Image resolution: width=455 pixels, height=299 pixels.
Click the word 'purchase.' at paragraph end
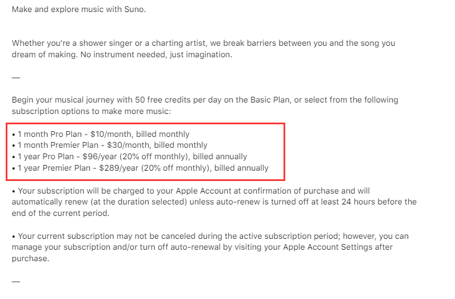point(30,258)
